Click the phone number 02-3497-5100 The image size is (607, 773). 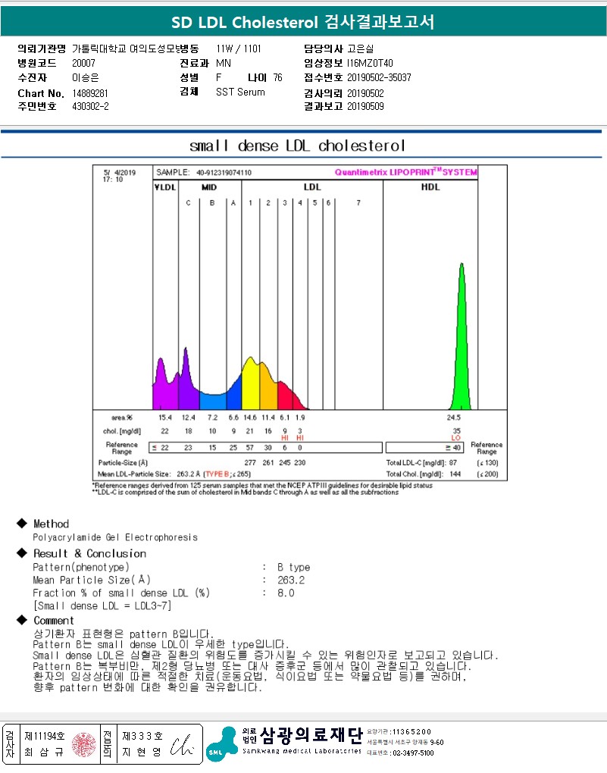(x=413, y=753)
